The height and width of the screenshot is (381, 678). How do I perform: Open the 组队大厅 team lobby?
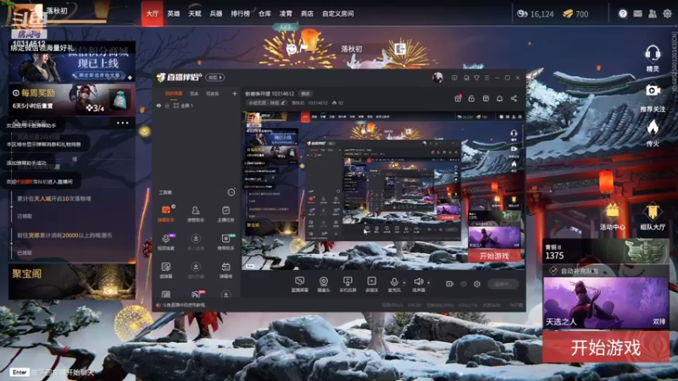(653, 216)
